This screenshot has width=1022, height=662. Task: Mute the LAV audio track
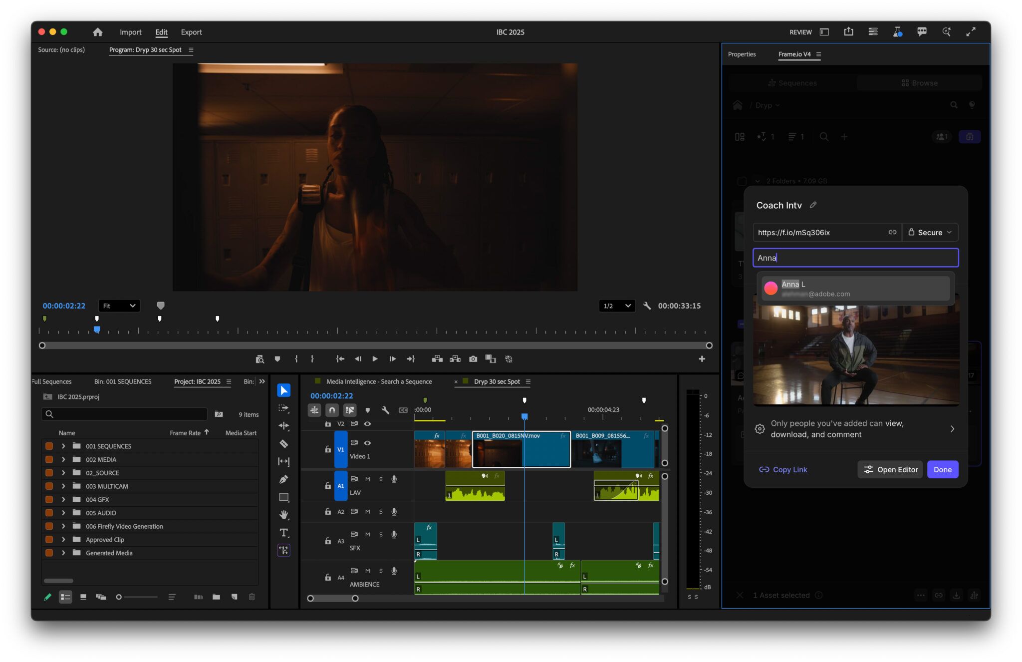(x=367, y=479)
